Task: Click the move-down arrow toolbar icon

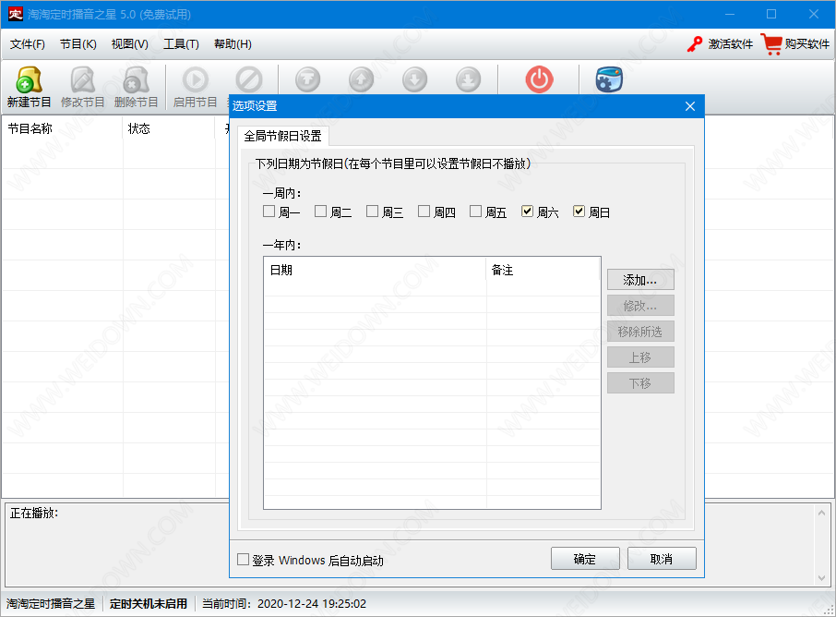Action: point(415,80)
